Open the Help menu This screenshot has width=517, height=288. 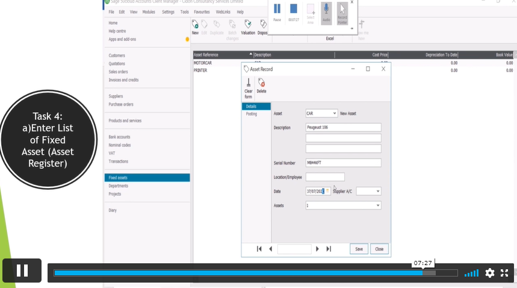click(240, 12)
